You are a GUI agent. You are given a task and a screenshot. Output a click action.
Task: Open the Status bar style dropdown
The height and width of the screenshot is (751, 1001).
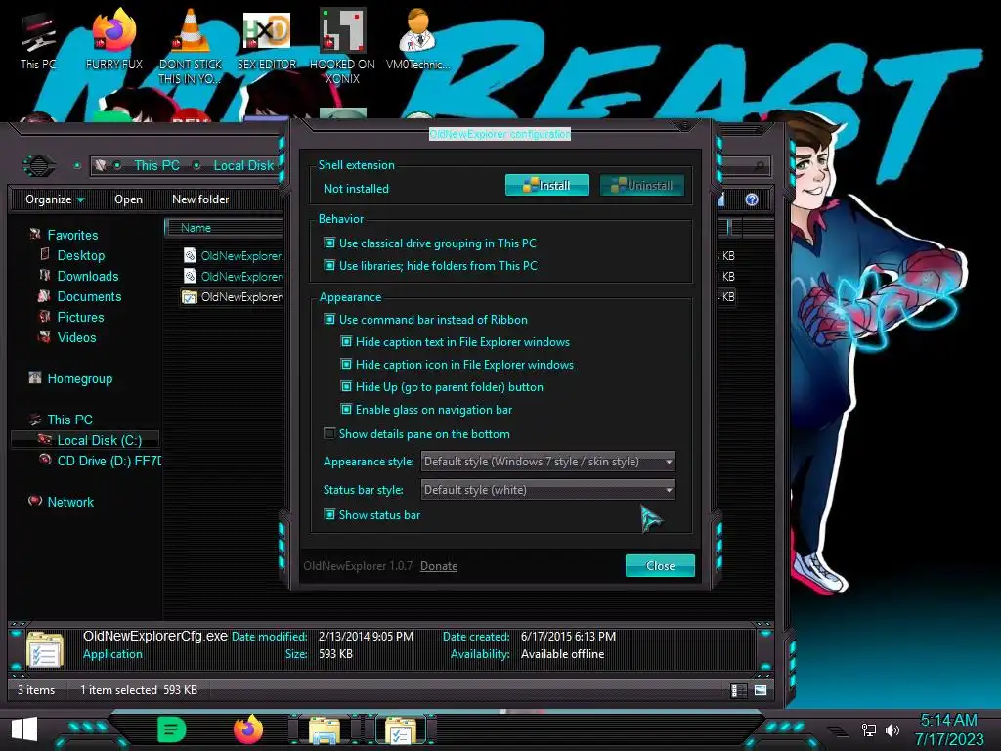coord(547,490)
